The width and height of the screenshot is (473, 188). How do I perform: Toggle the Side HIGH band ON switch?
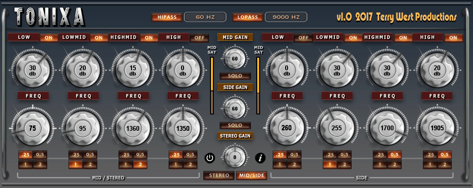click(x=453, y=38)
